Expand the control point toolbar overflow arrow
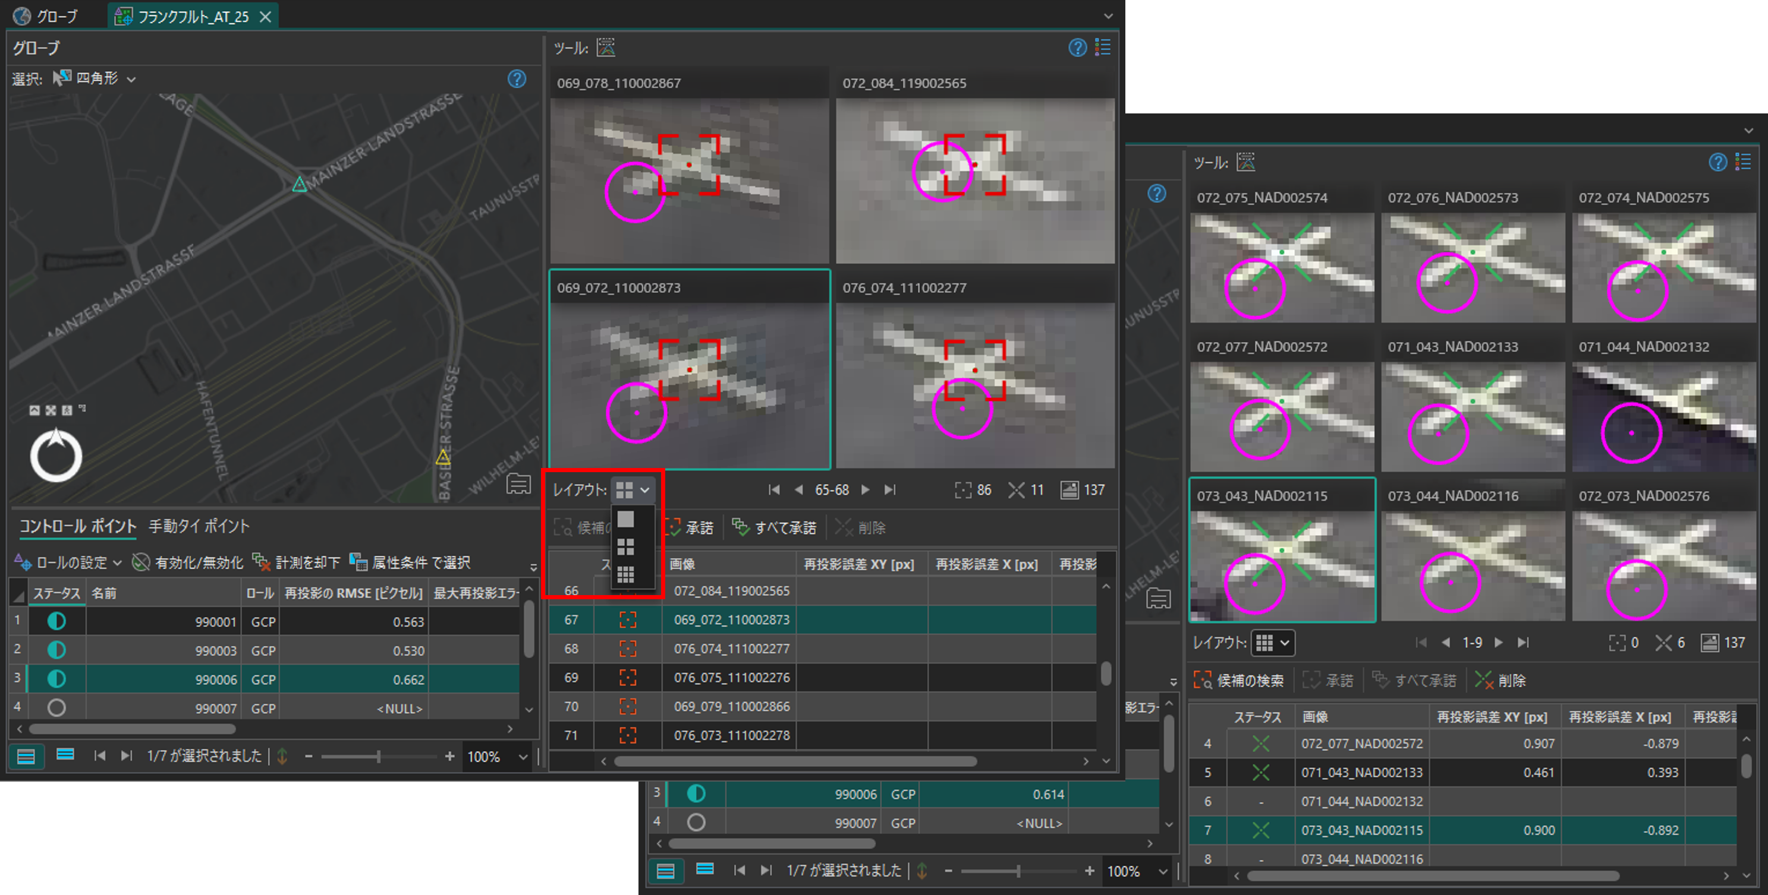1768x895 pixels. tap(533, 567)
